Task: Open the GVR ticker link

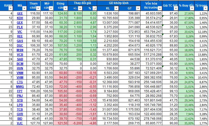Action: (20, 114)
